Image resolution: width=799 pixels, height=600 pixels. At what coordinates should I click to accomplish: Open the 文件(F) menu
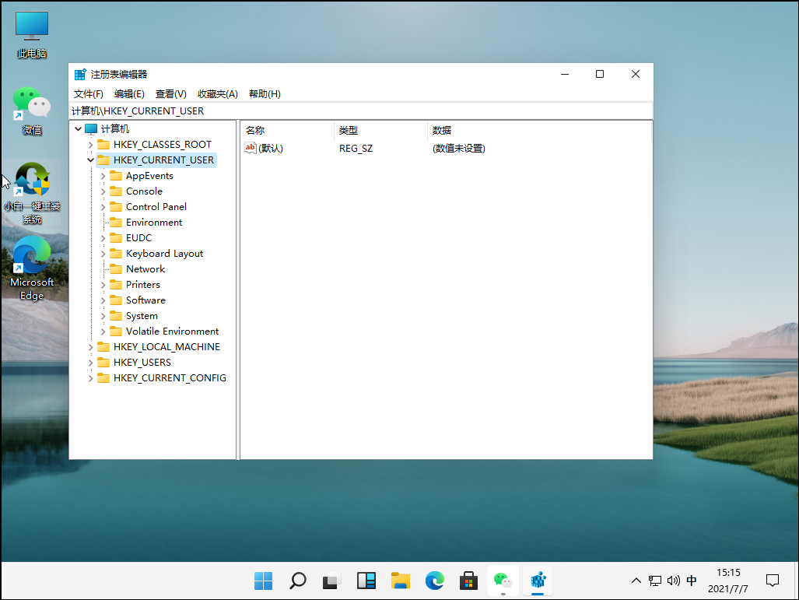coord(89,93)
